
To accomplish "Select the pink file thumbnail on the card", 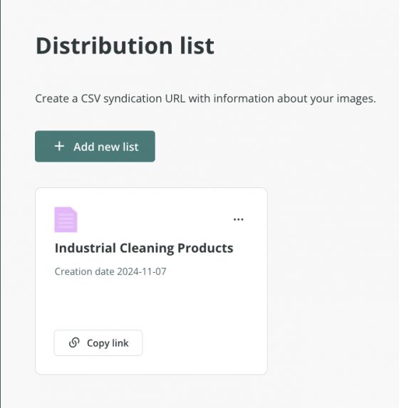I will point(66,219).
